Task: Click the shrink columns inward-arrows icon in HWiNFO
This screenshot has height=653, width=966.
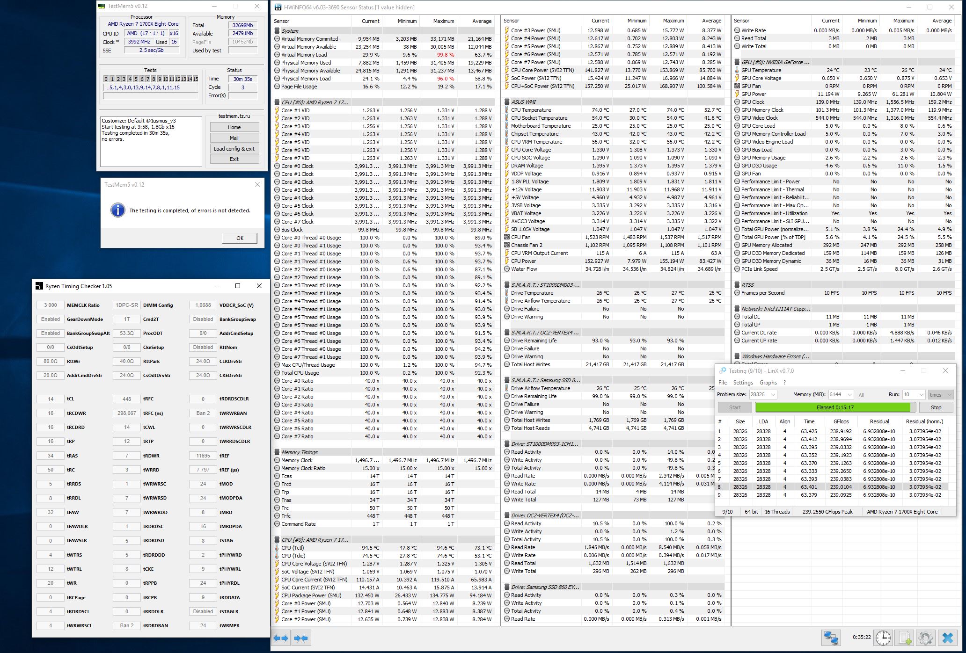Action: pos(301,638)
